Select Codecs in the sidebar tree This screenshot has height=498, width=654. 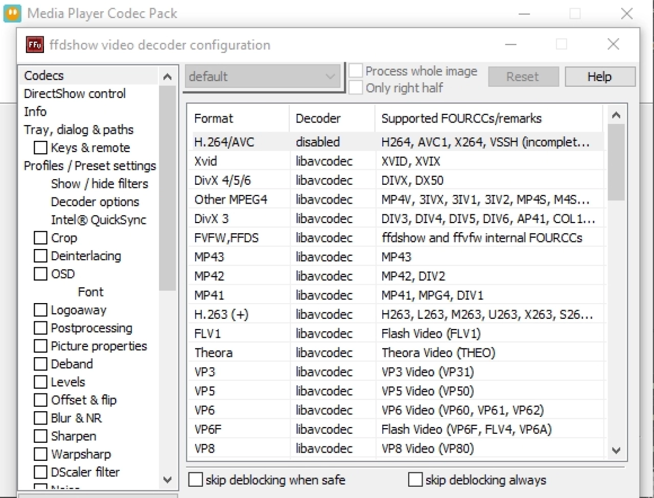click(x=44, y=76)
